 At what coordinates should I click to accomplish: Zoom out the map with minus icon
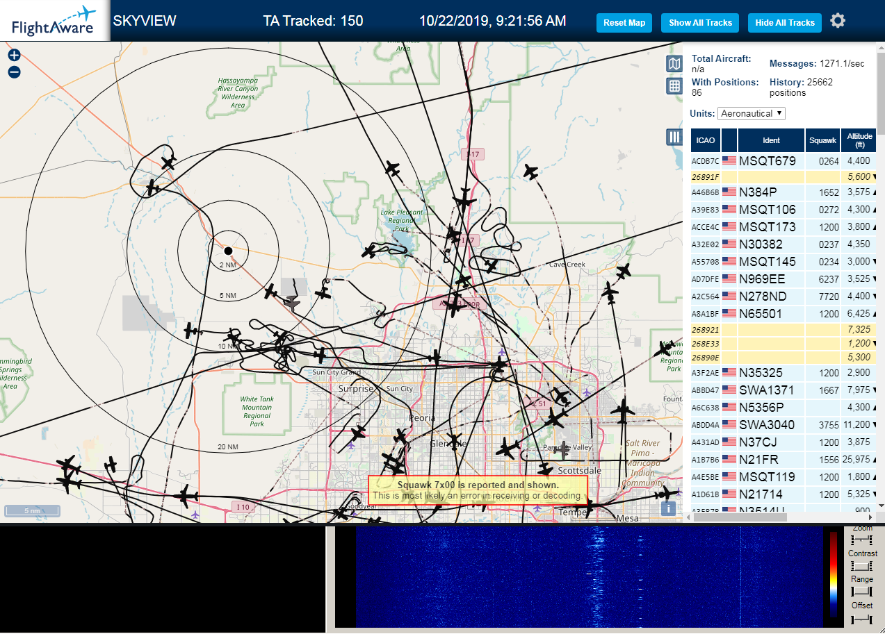pos(14,72)
